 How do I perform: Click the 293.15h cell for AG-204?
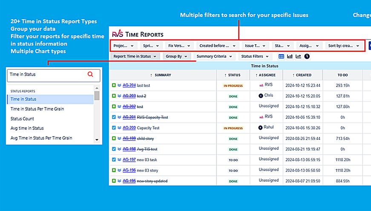pos(342,86)
